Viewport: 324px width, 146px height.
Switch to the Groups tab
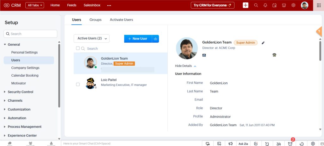coord(96,20)
